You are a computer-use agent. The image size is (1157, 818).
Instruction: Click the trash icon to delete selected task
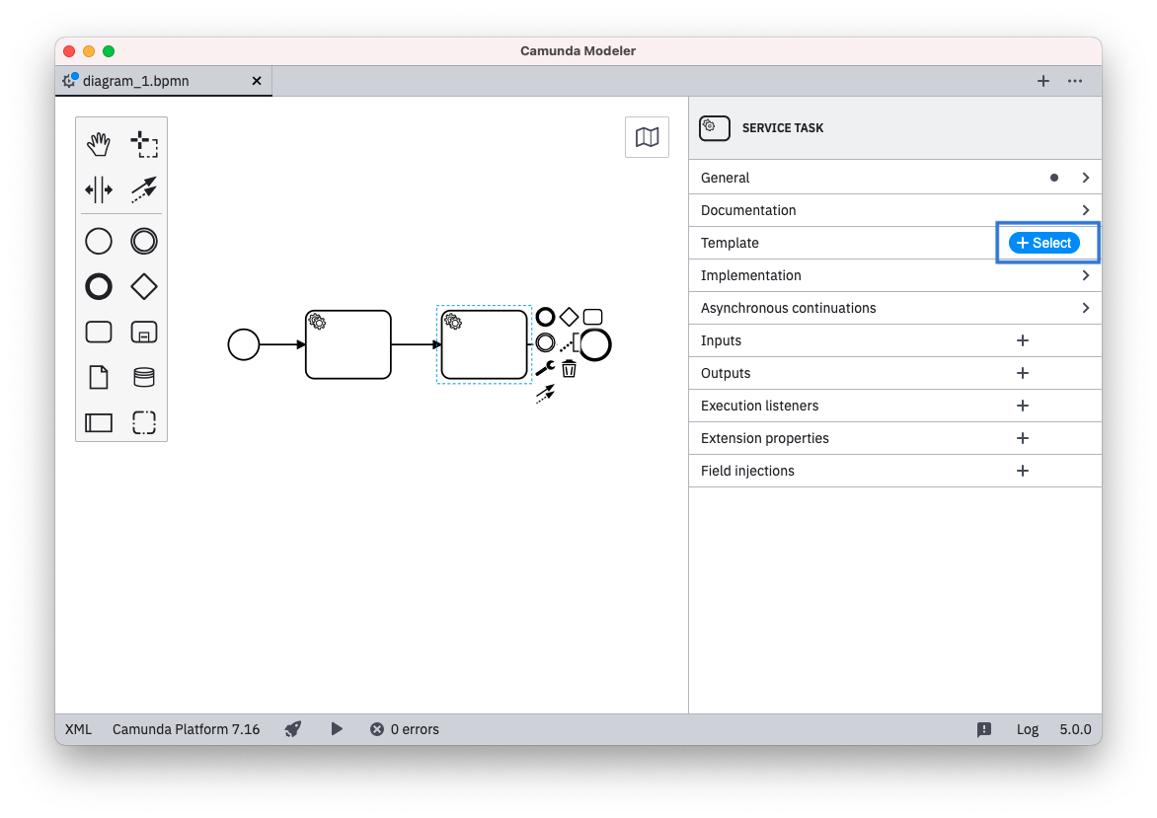click(x=569, y=369)
